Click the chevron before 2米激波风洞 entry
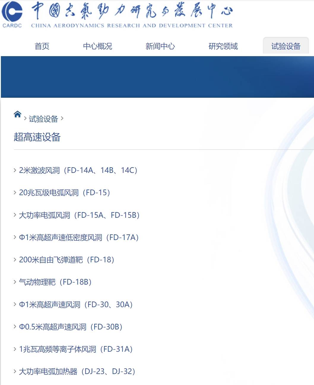This screenshot has width=314, height=385. [15, 170]
